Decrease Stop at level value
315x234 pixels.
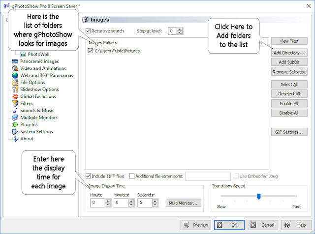180,33
